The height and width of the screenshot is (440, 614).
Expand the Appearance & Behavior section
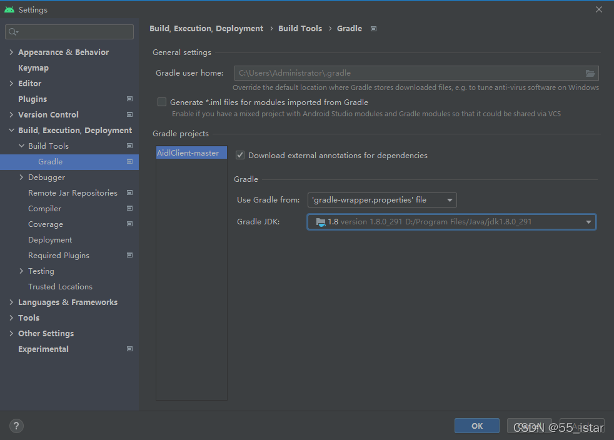pyautogui.click(x=11, y=52)
